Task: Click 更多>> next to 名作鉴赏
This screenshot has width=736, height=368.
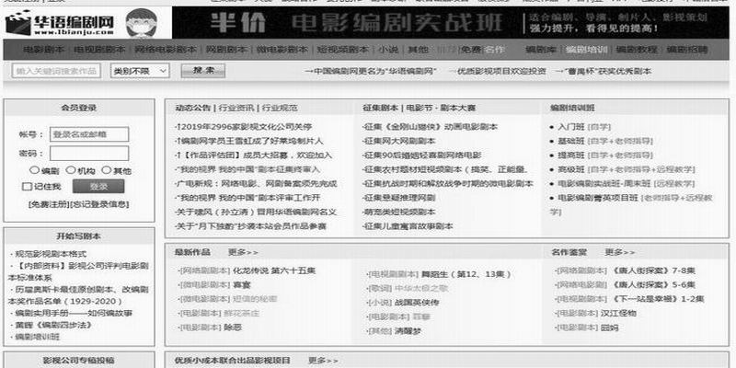Action: [619, 252]
